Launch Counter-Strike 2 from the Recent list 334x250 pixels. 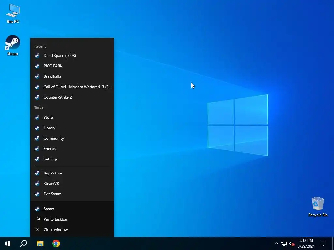(x=72, y=97)
